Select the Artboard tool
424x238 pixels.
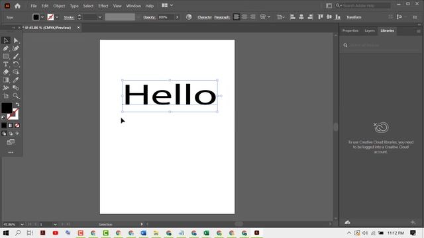[x=6, y=96]
